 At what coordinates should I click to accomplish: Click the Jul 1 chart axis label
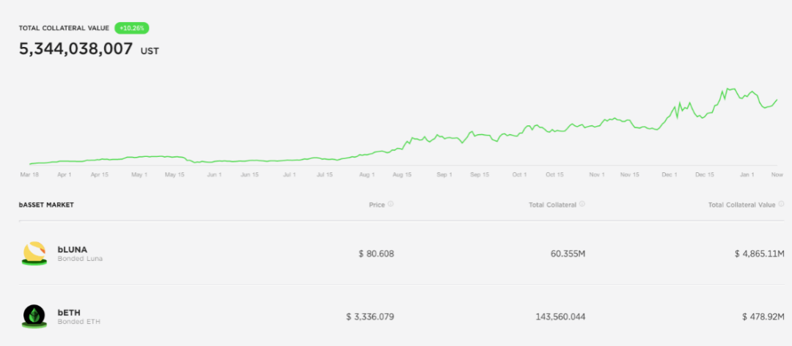coord(290,174)
